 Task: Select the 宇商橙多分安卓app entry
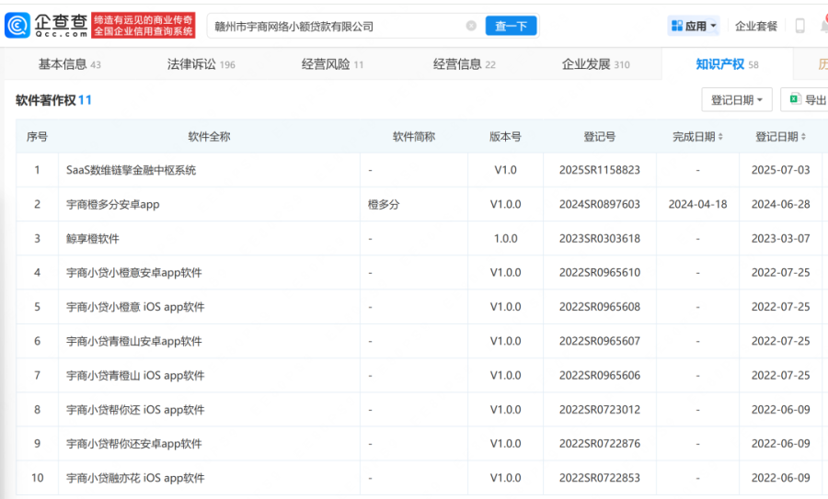coord(112,204)
